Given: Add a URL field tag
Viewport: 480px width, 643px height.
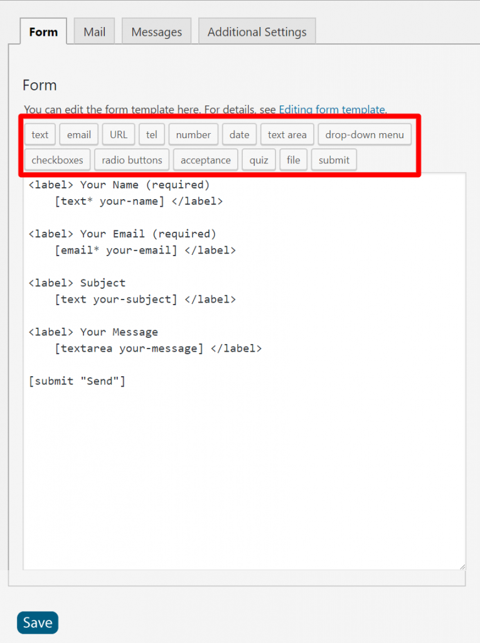Looking at the screenshot, I should 119,134.
